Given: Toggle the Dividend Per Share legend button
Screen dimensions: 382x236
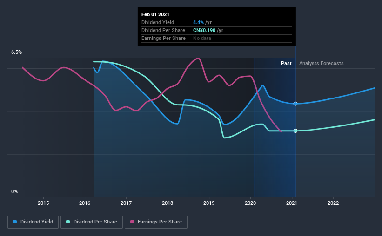Looking at the screenshot, I should 92,222.
